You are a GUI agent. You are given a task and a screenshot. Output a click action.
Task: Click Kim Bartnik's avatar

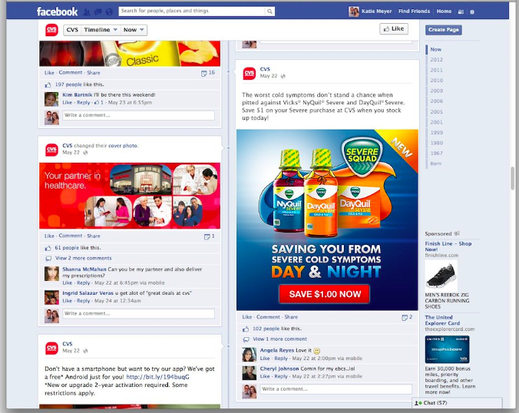click(51, 99)
